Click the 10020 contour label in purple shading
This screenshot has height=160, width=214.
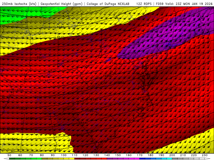(x=136, y=44)
